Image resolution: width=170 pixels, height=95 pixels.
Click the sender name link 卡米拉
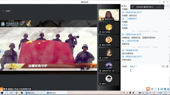[x=125, y=25]
